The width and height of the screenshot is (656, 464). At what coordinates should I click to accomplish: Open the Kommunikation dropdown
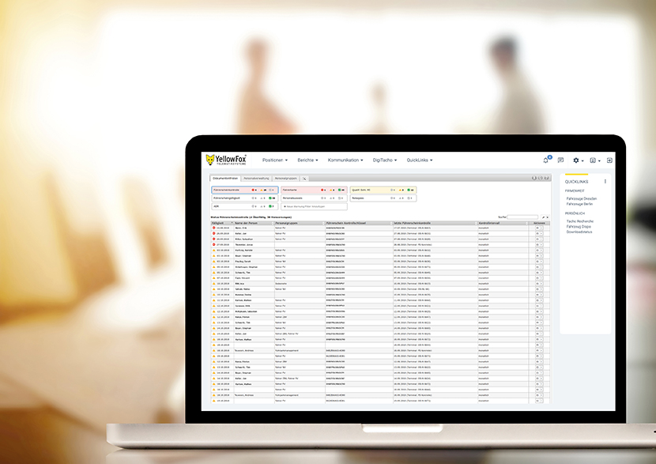pos(345,160)
